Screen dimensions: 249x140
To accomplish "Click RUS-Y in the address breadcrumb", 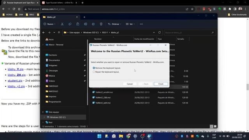I will (105, 32).
